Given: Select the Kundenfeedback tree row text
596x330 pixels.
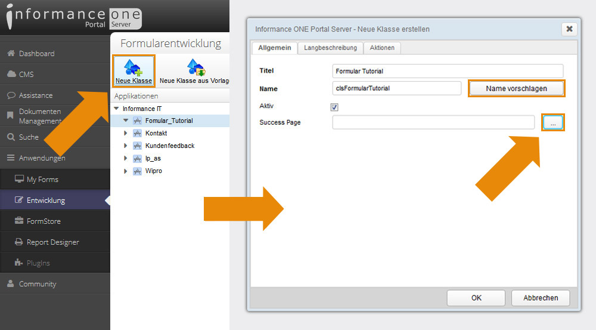Looking at the screenshot, I should [170, 146].
